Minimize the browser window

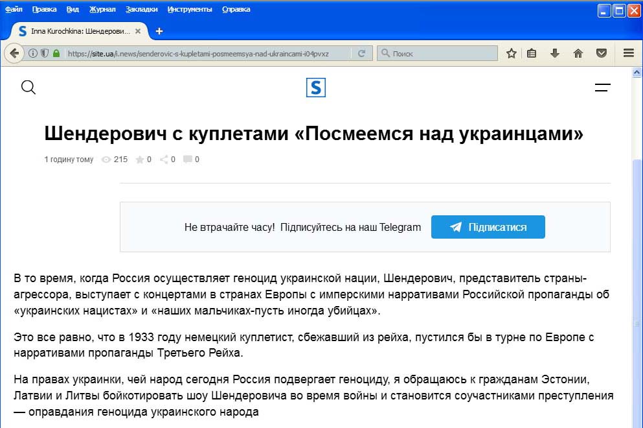point(604,10)
